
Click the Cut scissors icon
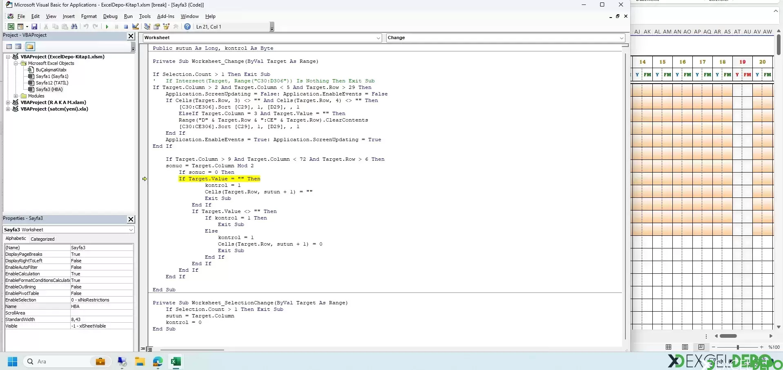click(46, 27)
